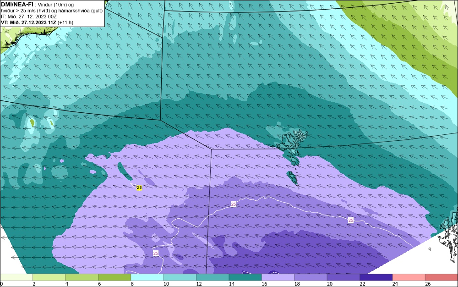
Task: Click the legend scale label 8
Action: pyautogui.click(x=132, y=284)
